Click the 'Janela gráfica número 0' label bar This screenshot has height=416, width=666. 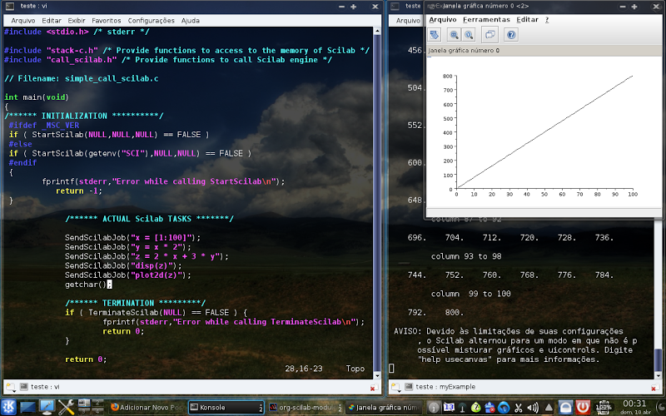544,50
